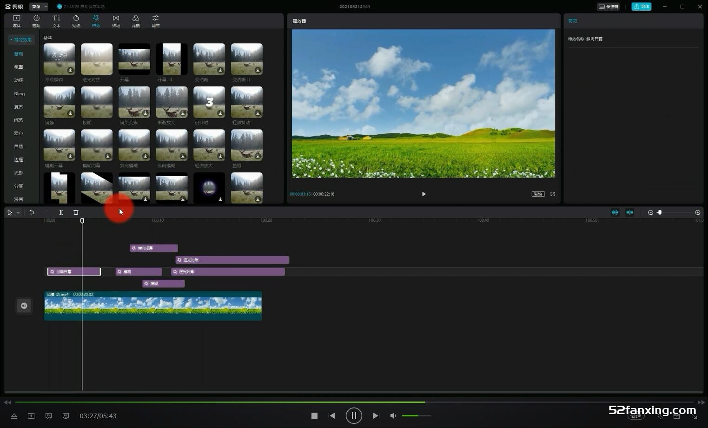This screenshot has height=428, width=708.
Task: Zoom out the timeline with minus icon
Action: [651, 212]
